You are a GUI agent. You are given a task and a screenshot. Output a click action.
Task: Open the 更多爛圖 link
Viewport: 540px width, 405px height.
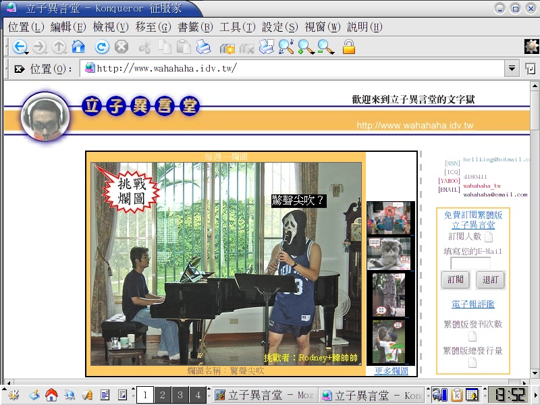[x=391, y=371]
